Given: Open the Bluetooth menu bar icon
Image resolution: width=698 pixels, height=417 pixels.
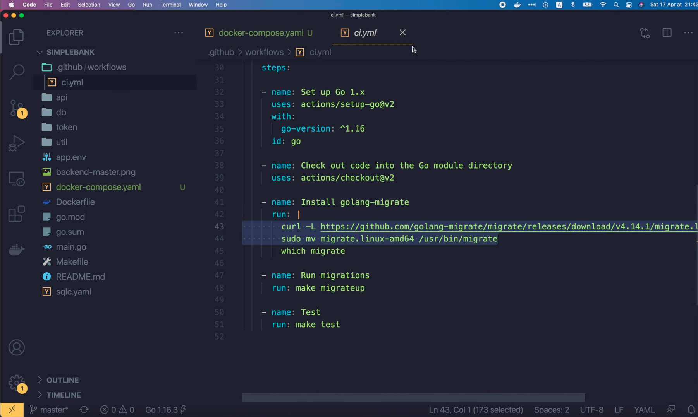Looking at the screenshot, I should [x=573, y=5].
